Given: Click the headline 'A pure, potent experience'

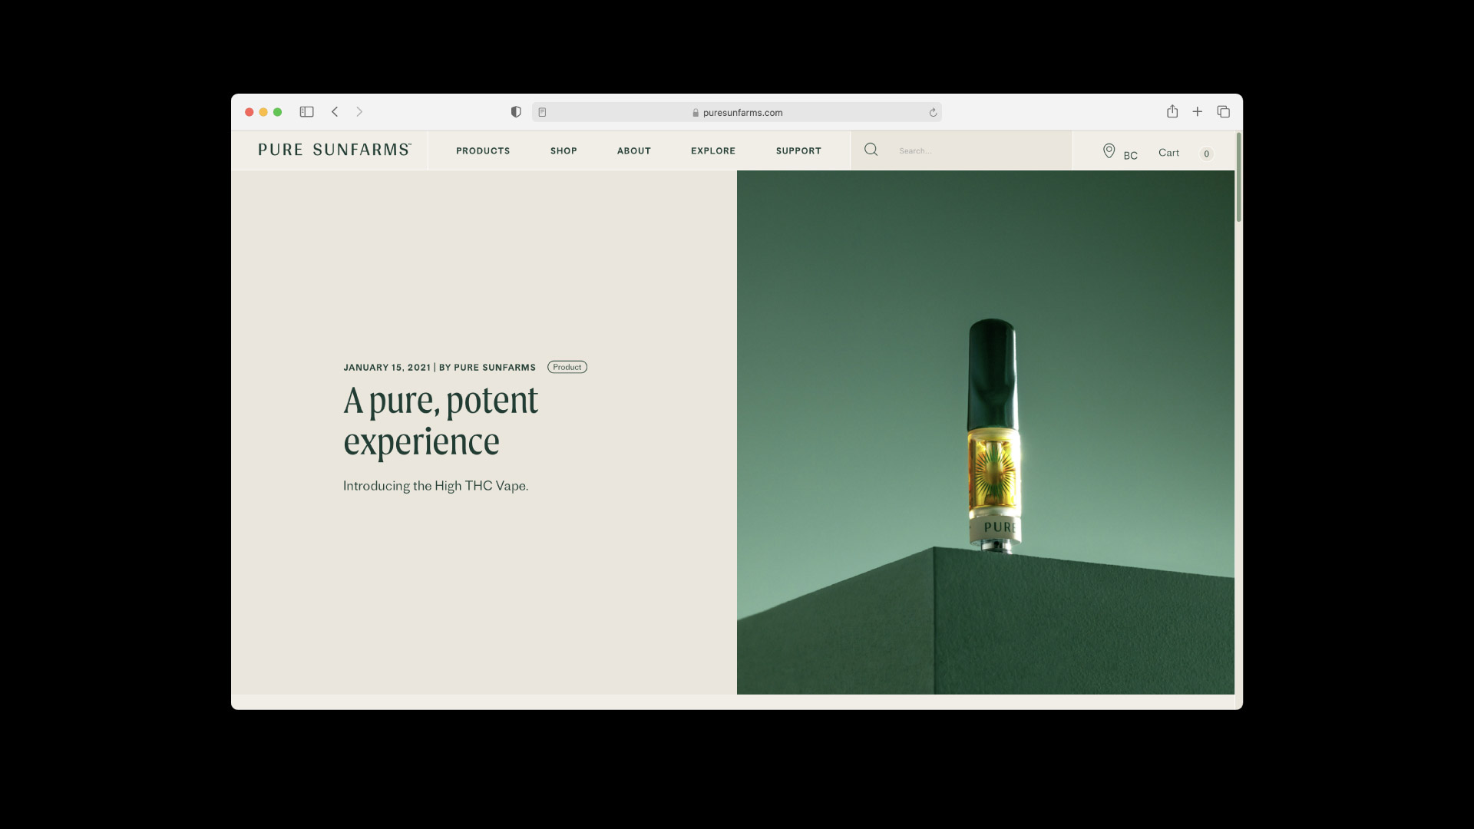Looking at the screenshot, I should point(441,421).
